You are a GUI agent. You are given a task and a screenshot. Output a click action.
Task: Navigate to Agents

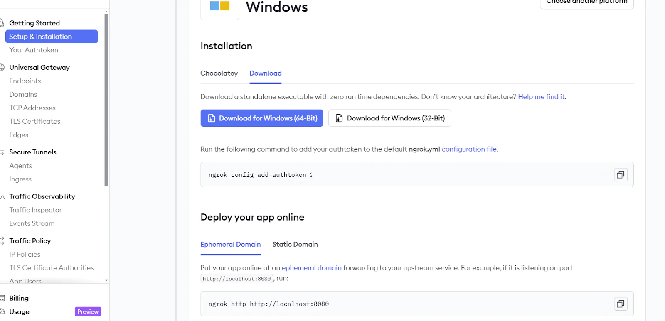(x=20, y=166)
